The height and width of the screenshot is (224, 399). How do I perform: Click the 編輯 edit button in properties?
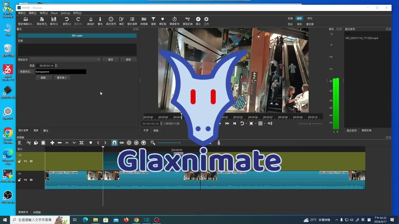pos(43,77)
